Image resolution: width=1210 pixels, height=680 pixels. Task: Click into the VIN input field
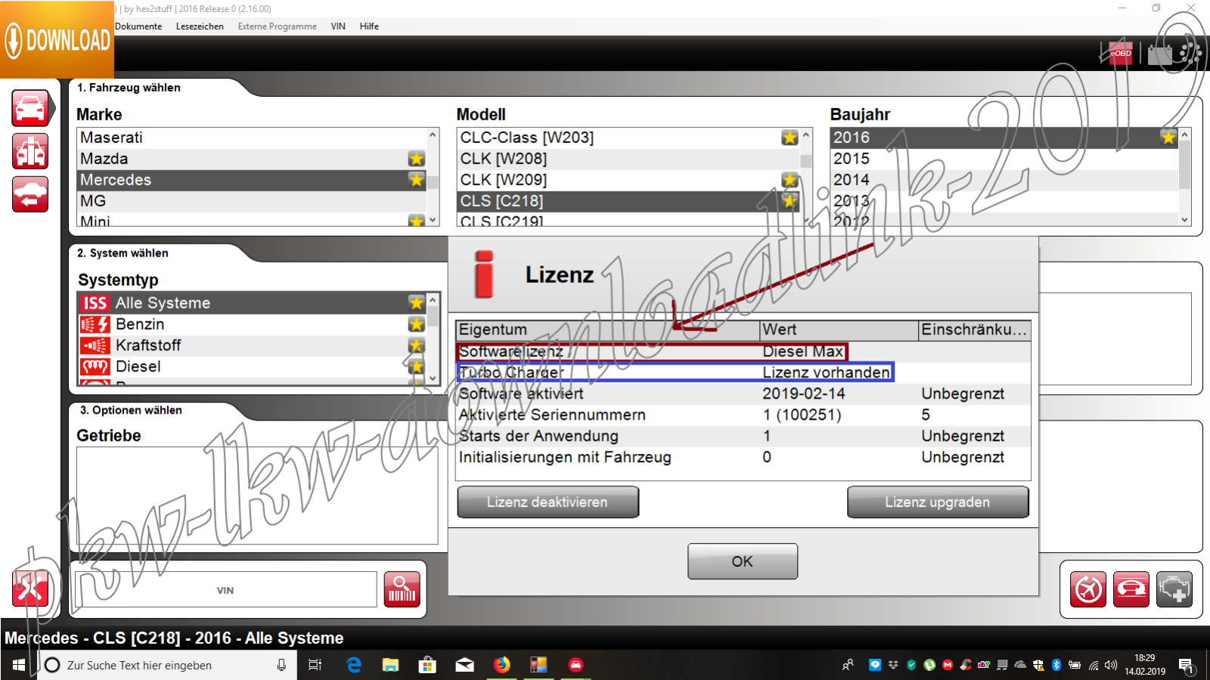pos(225,590)
